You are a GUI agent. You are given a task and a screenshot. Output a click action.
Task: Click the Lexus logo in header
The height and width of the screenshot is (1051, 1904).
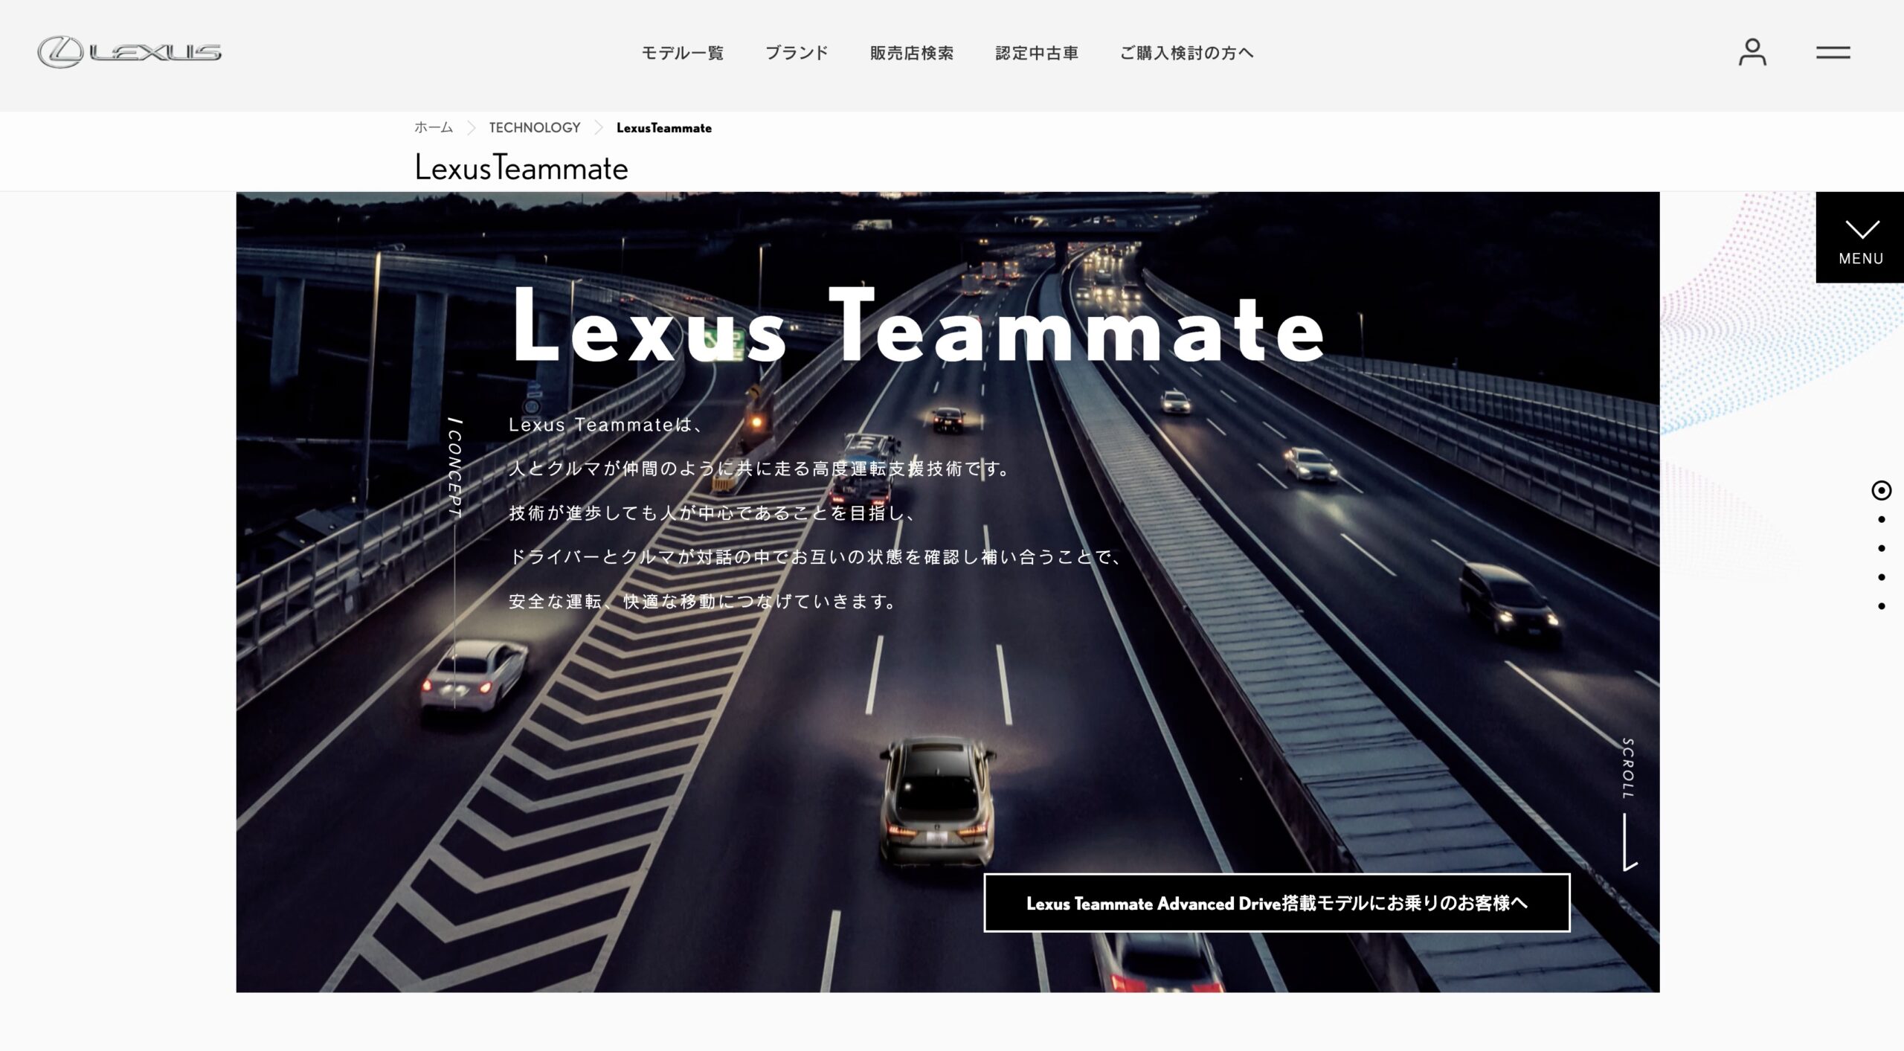coord(129,52)
